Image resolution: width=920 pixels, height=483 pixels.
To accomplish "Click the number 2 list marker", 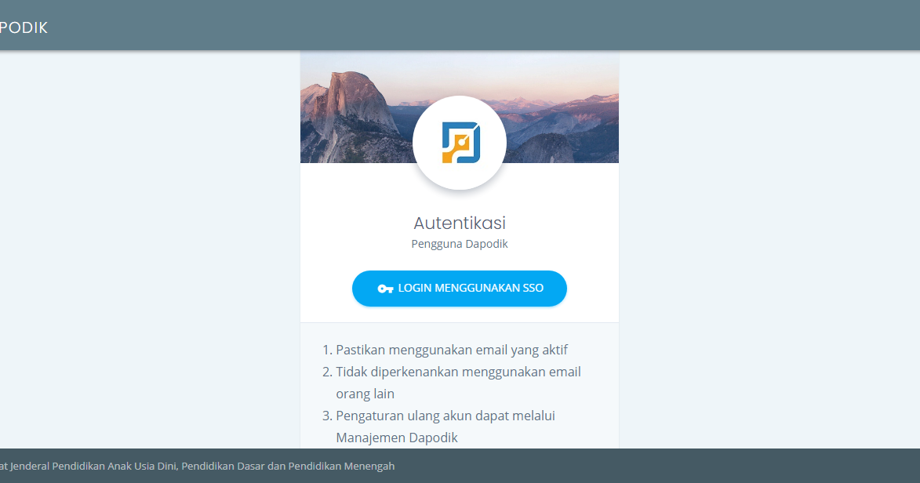I will (327, 372).
